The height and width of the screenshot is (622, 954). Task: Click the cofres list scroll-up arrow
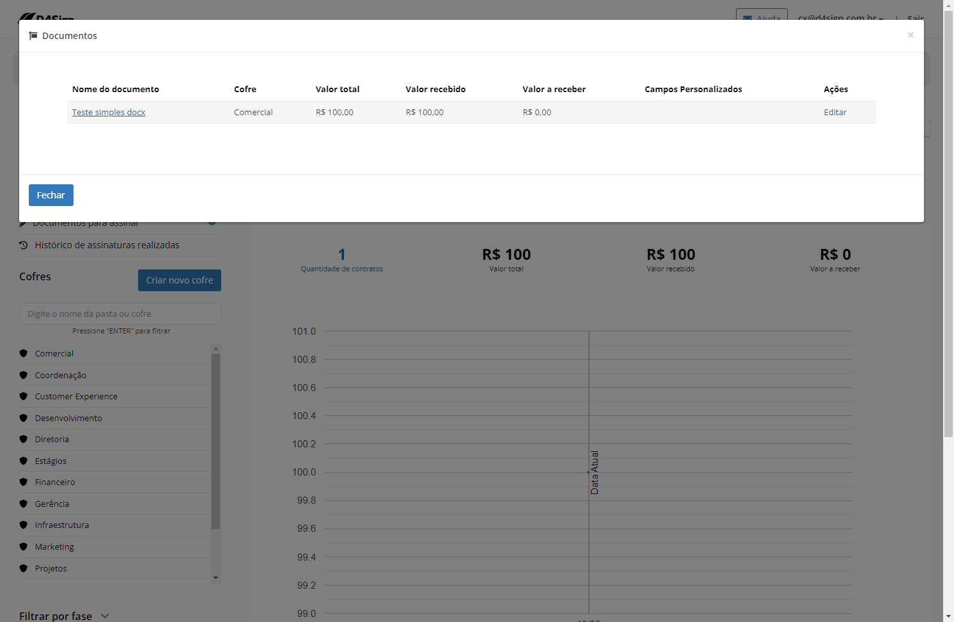click(215, 348)
